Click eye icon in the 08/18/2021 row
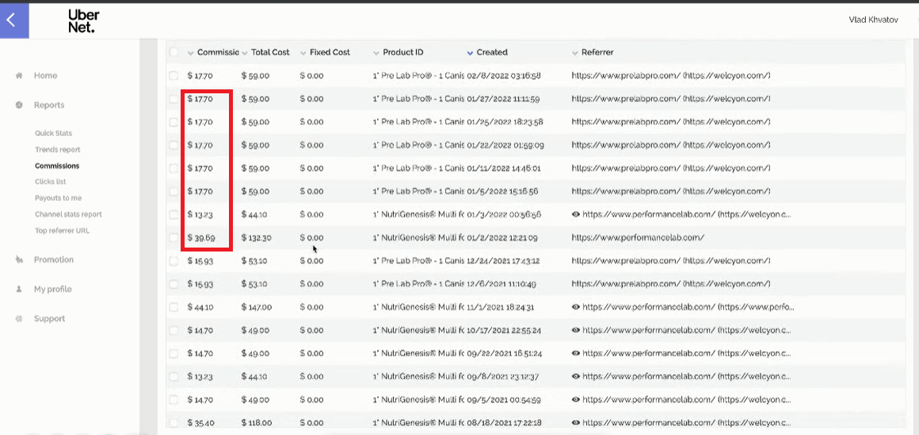919x435 pixels. coord(575,422)
